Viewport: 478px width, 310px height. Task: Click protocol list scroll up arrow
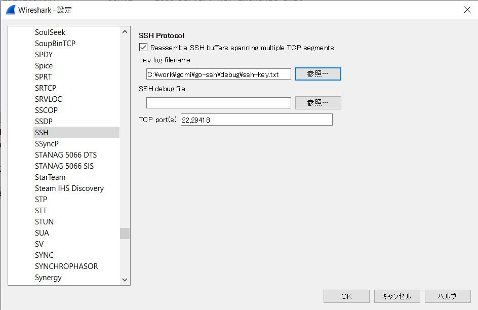125,32
